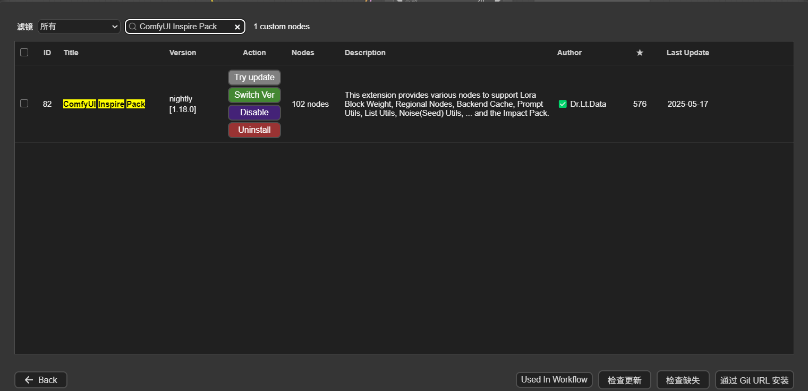
Task: Click the 102 nodes cell
Action: (310, 104)
